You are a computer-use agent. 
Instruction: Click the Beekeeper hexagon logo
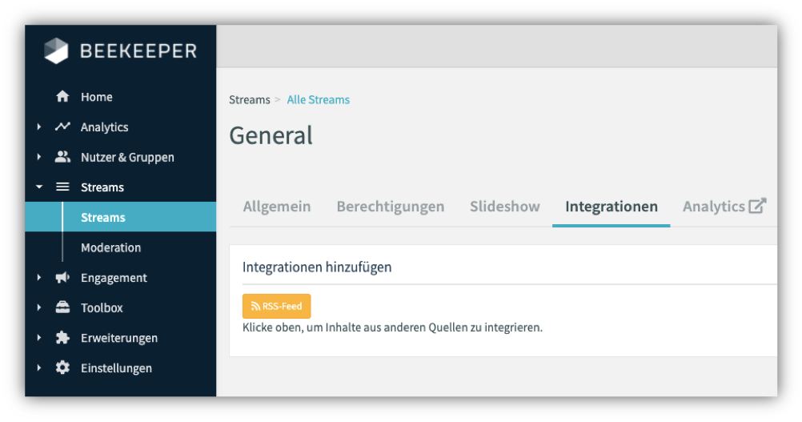coord(56,50)
